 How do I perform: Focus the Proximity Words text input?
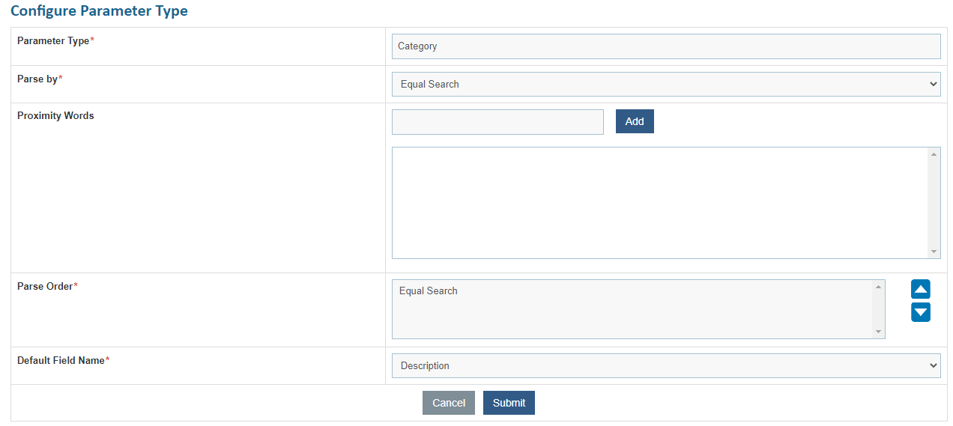497,122
